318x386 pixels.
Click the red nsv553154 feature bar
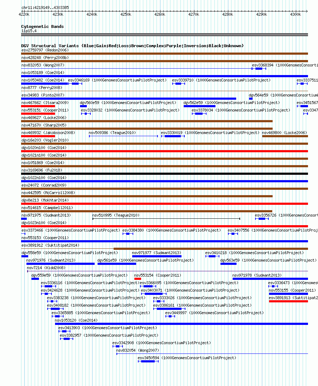138,279
